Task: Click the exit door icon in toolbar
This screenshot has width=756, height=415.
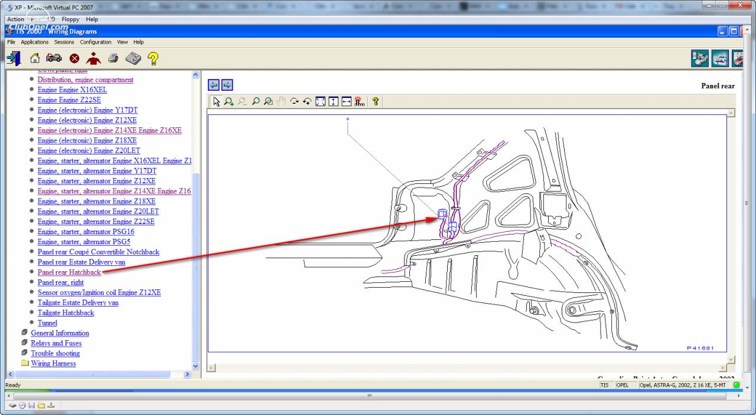Action: pos(14,58)
